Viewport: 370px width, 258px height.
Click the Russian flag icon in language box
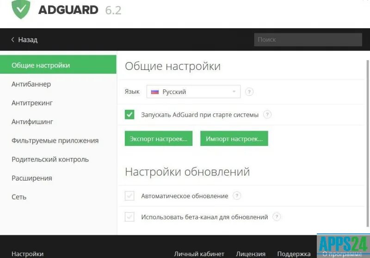tap(155, 92)
